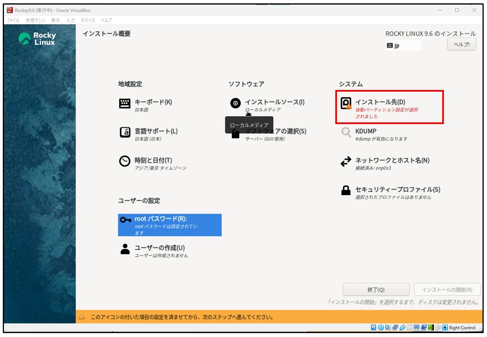
Task: Open インストールソース disc icon
Action: [x=236, y=103]
